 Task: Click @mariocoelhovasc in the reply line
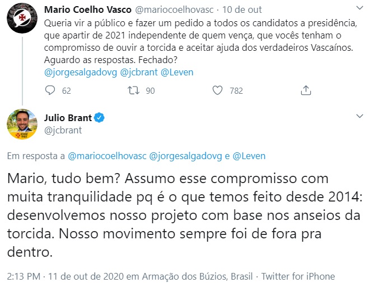click(x=108, y=156)
